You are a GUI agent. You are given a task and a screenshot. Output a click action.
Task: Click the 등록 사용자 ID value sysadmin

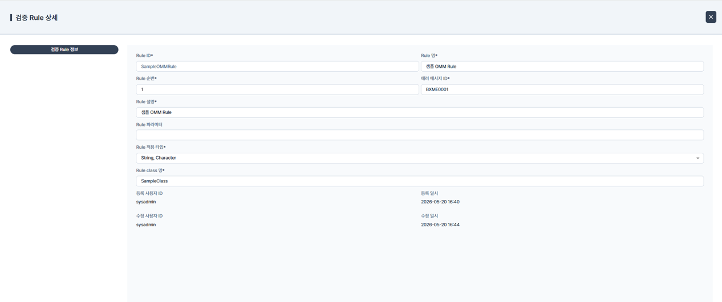click(x=146, y=202)
